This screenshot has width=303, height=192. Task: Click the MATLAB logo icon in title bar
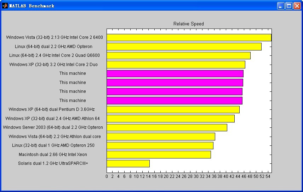click(5, 6)
